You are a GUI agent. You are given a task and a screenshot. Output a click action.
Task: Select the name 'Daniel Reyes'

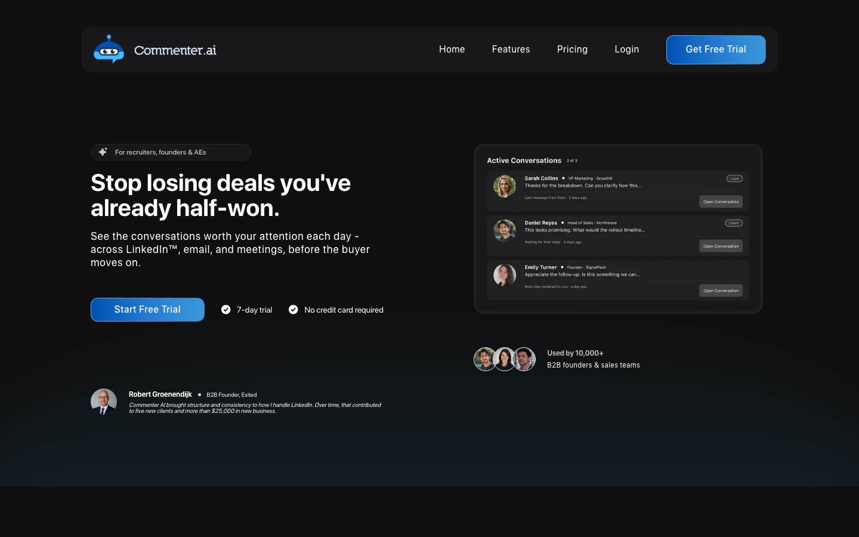[x=540, y=223]
